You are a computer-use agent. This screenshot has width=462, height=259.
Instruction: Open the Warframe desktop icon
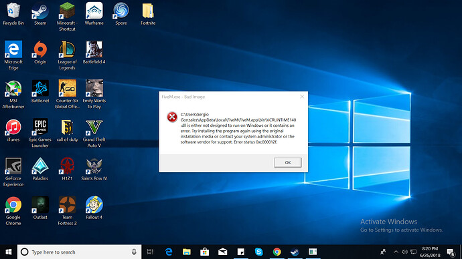pos(94,14)
